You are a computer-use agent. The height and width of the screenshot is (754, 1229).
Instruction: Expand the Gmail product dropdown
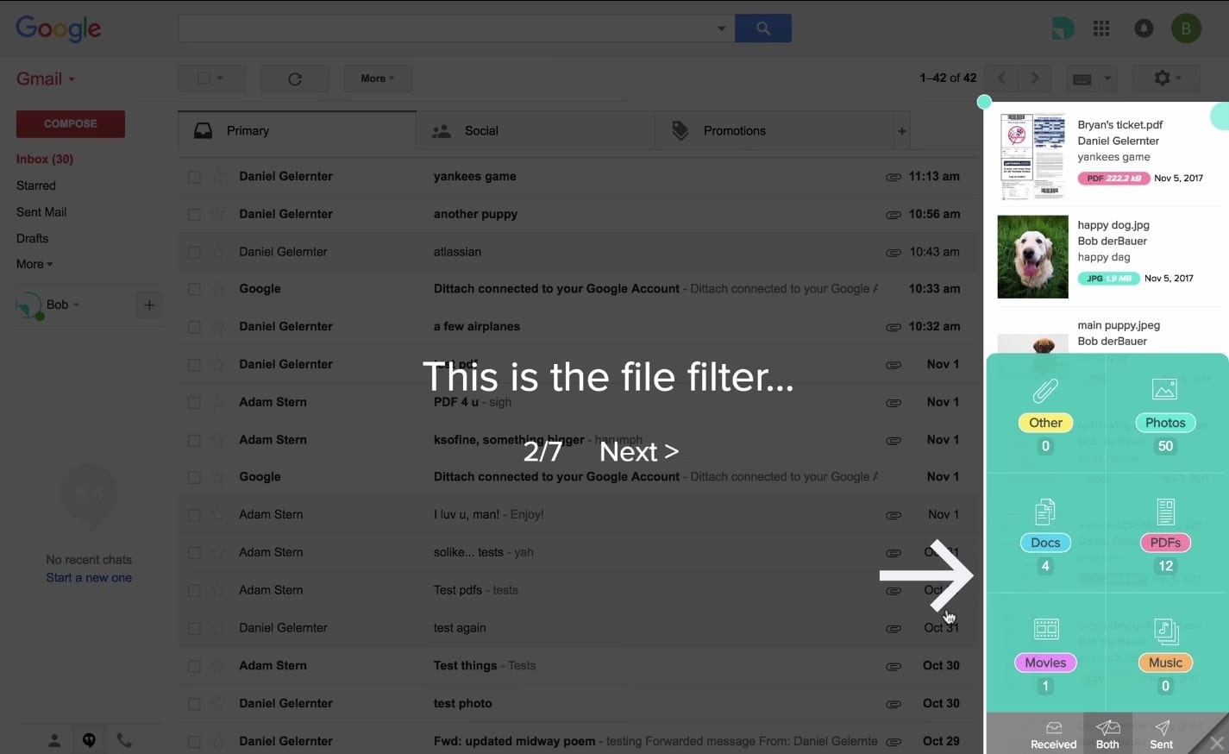[46, 79]
